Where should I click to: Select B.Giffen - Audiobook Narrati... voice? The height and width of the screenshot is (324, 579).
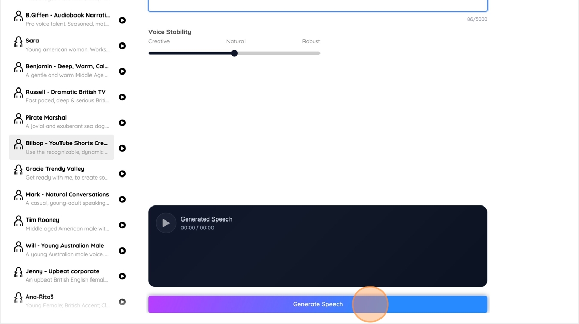pyautogui.click(x=68, y=15)
